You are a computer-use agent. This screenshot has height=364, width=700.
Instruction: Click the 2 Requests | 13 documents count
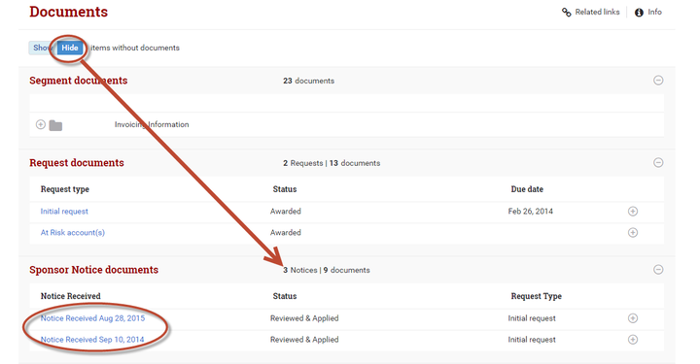point(332,163)
